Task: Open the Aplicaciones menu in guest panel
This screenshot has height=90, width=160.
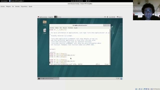Action: tap(42, 17)
